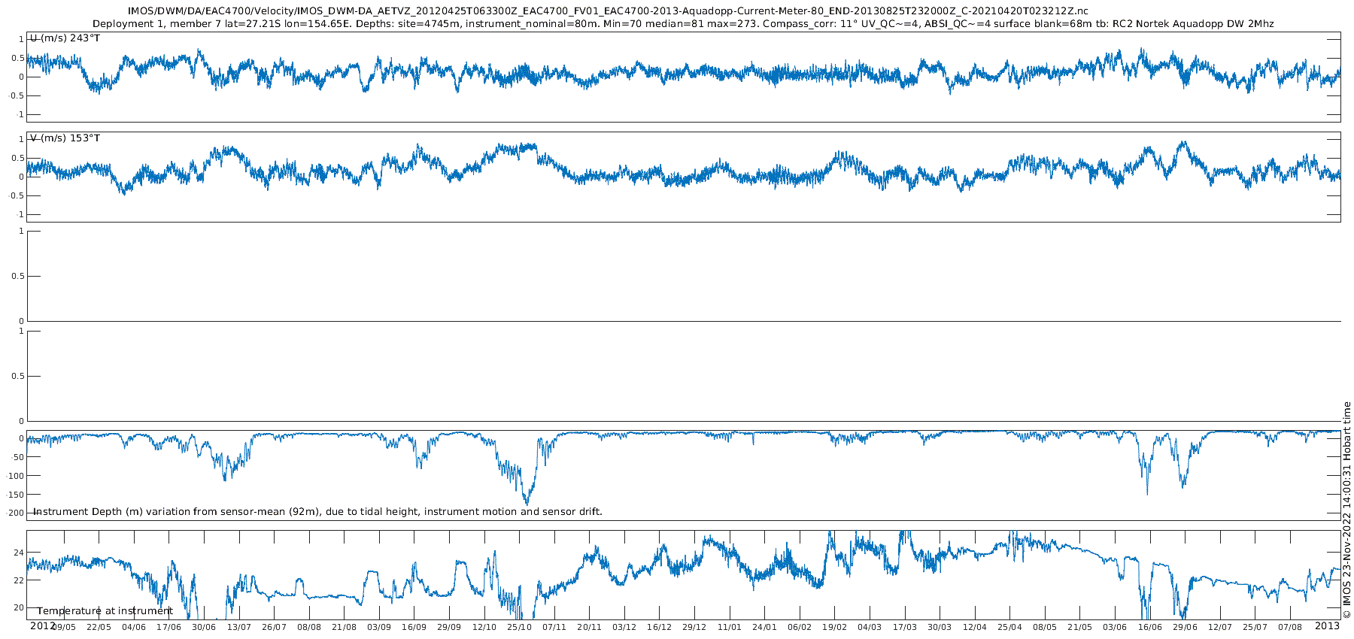Click the '25/04' date tick label
1354x639 pixels.
pyautogui.click(x=1009, y=627)
